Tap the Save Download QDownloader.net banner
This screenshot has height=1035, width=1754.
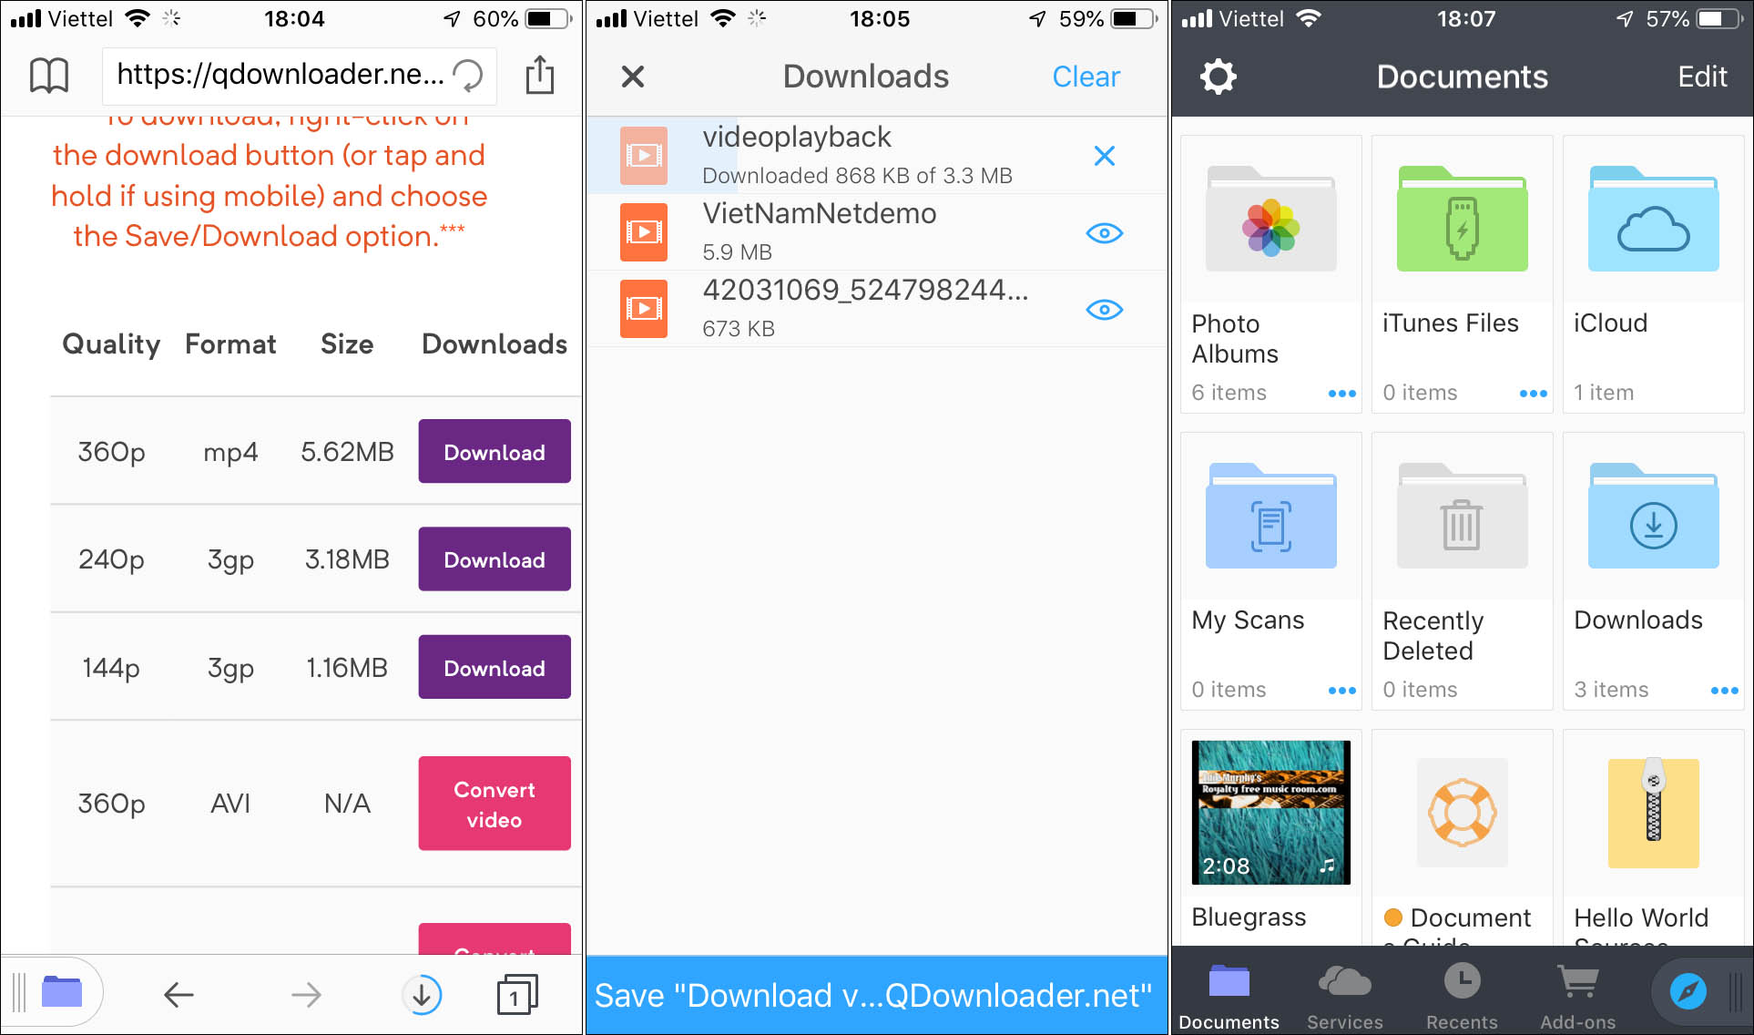tap(876, 995)
